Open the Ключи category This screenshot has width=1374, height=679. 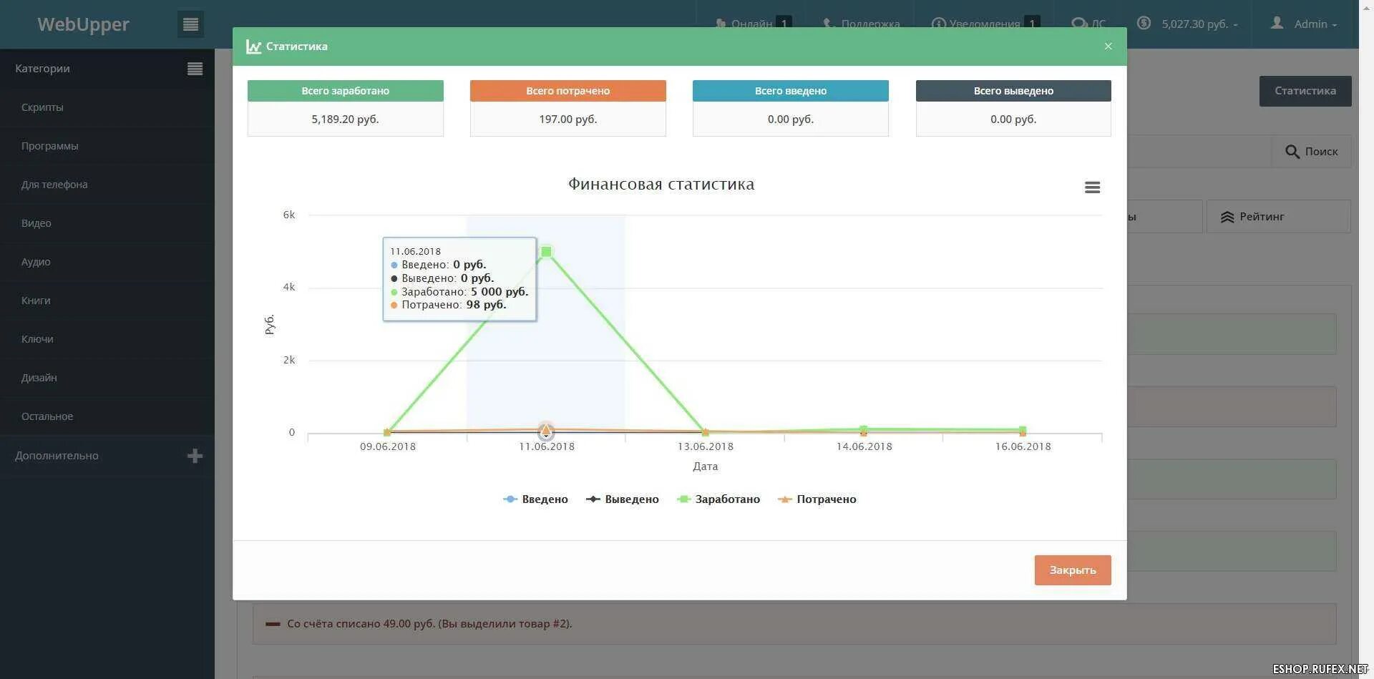point(37,339)
